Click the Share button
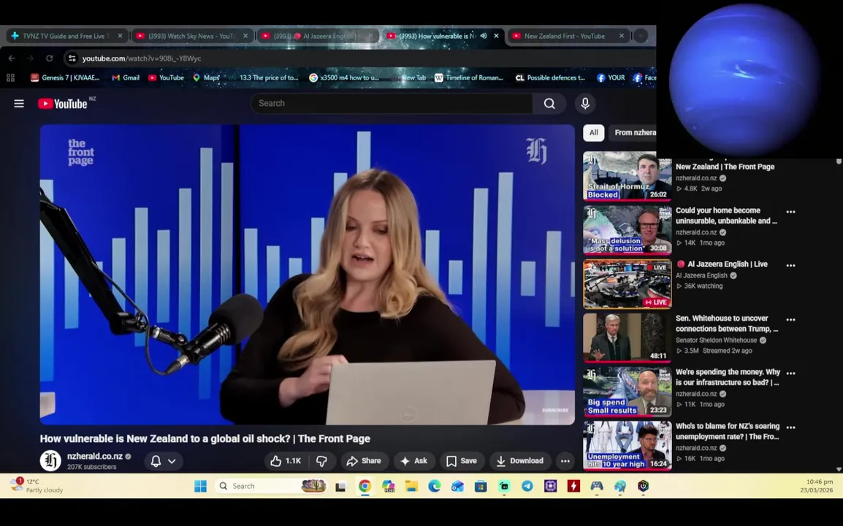Image resolution: width=843 pixels, height=526 pixels. (364, 461)
